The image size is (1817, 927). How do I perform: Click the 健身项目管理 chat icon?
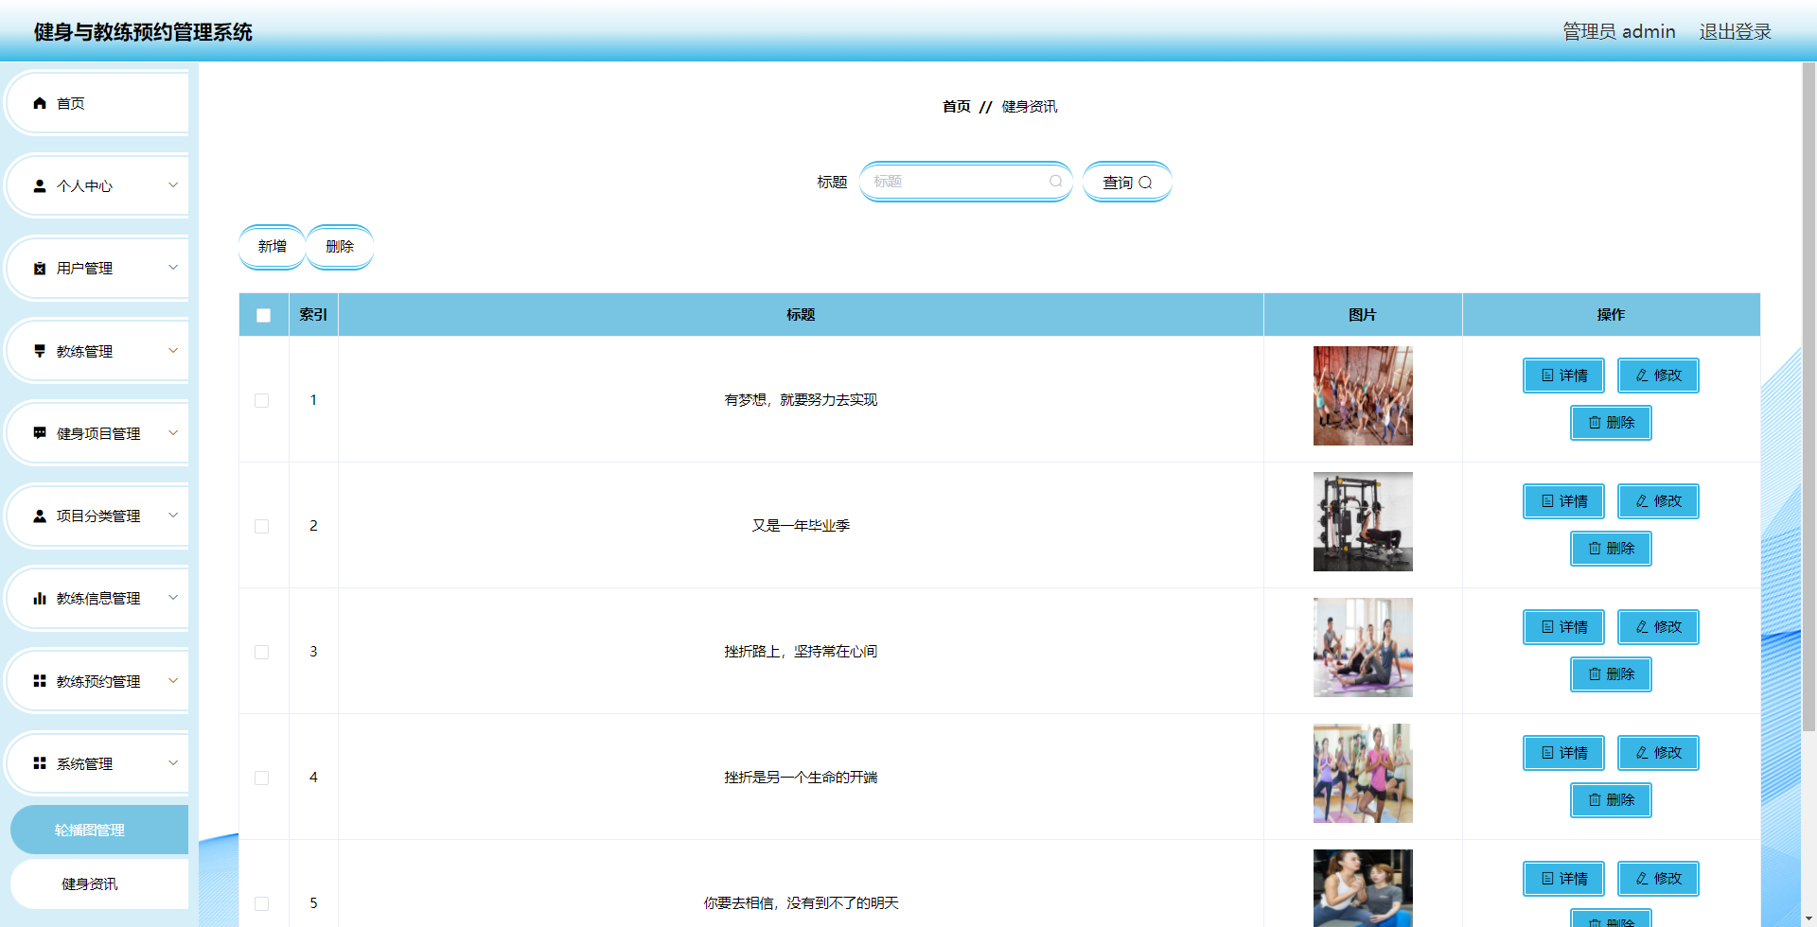click(x=39, y=433)
